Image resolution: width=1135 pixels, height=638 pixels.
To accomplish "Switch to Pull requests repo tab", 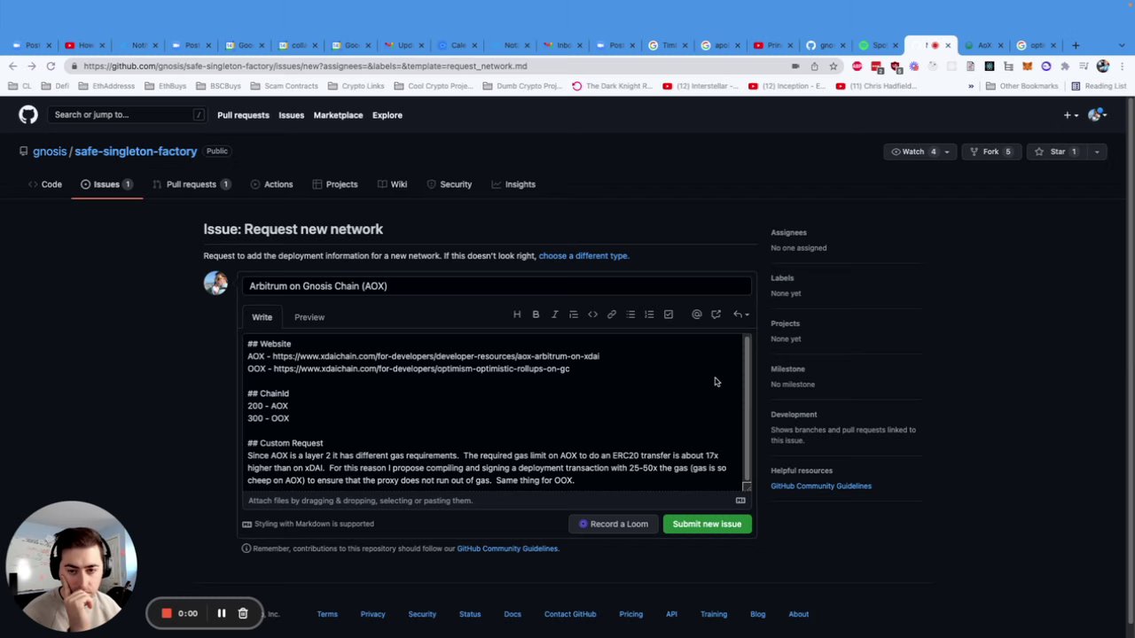I will (192, 184).
